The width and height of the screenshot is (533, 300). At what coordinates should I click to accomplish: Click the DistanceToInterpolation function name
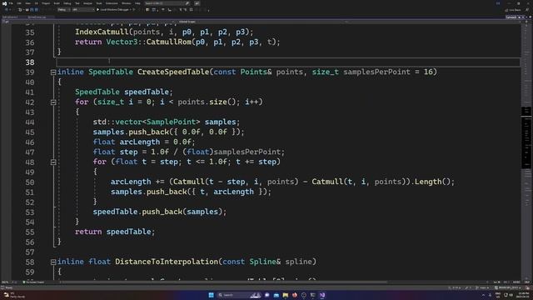167,262
